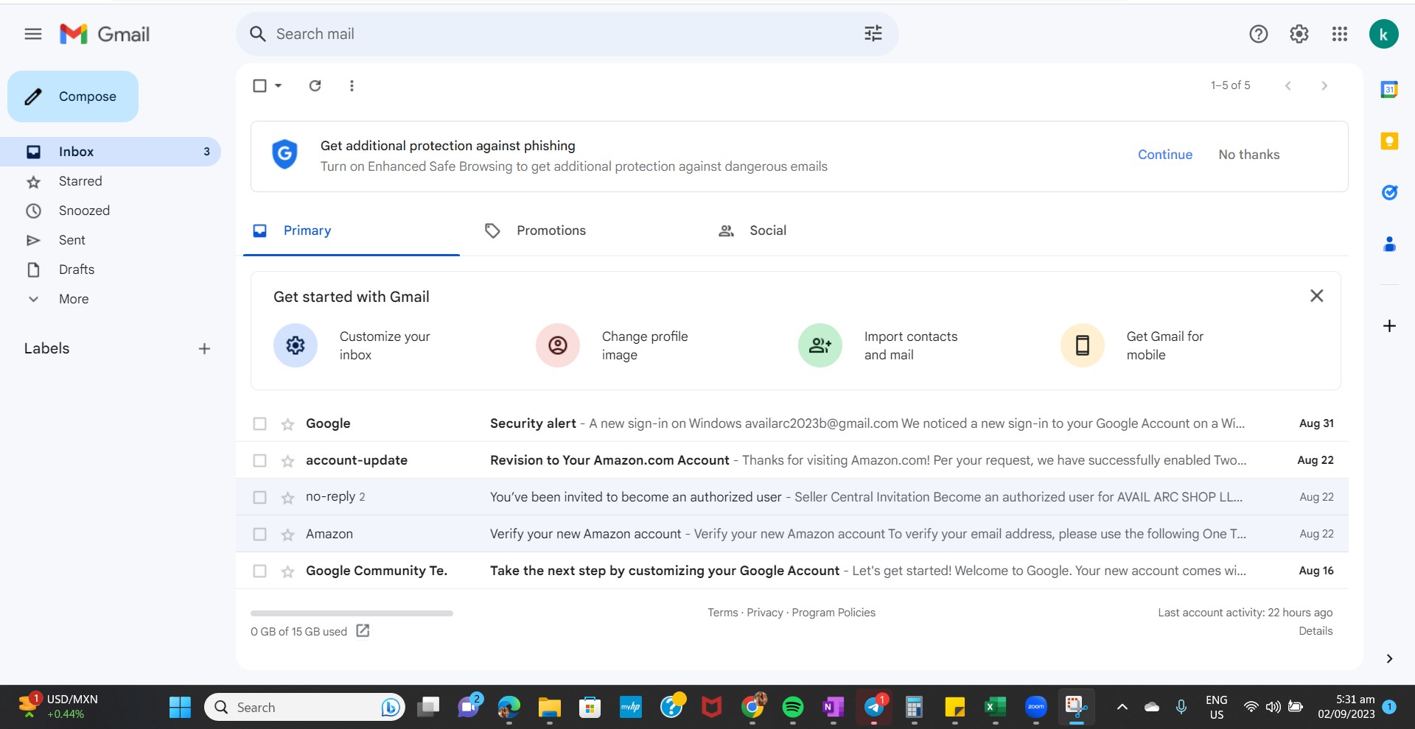This screenshot has height=729, width=1415.
Task: Click the Search mail input field
Action: coord(567,34)
